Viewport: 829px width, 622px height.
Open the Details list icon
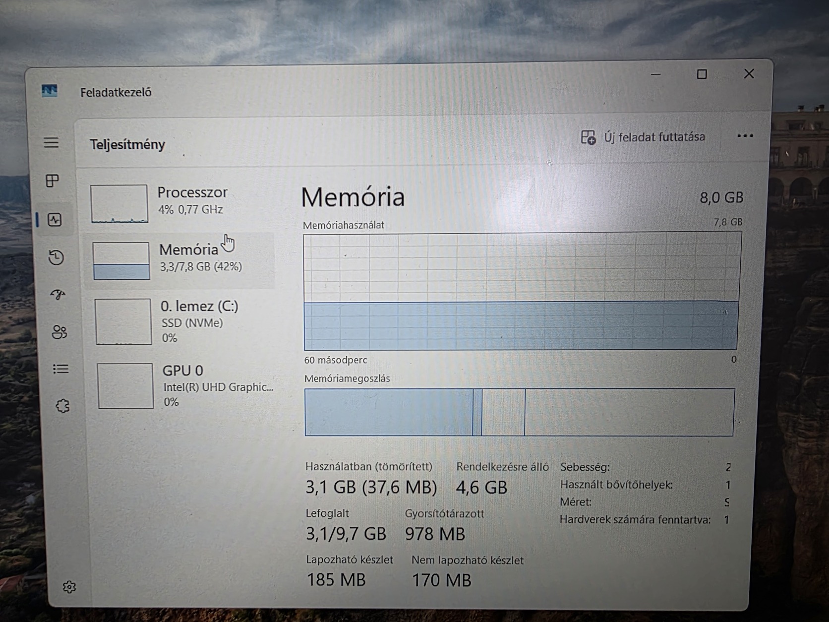[60, 369]
